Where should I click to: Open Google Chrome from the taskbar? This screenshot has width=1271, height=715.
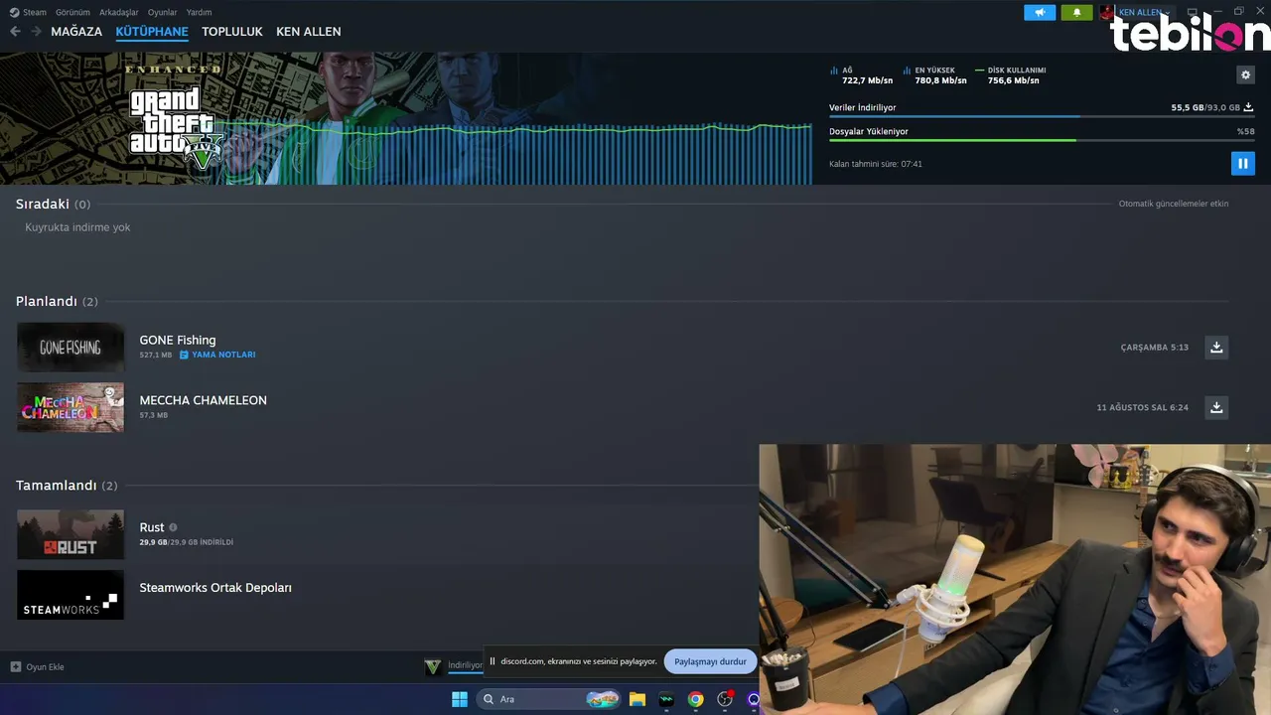(696, 699)
